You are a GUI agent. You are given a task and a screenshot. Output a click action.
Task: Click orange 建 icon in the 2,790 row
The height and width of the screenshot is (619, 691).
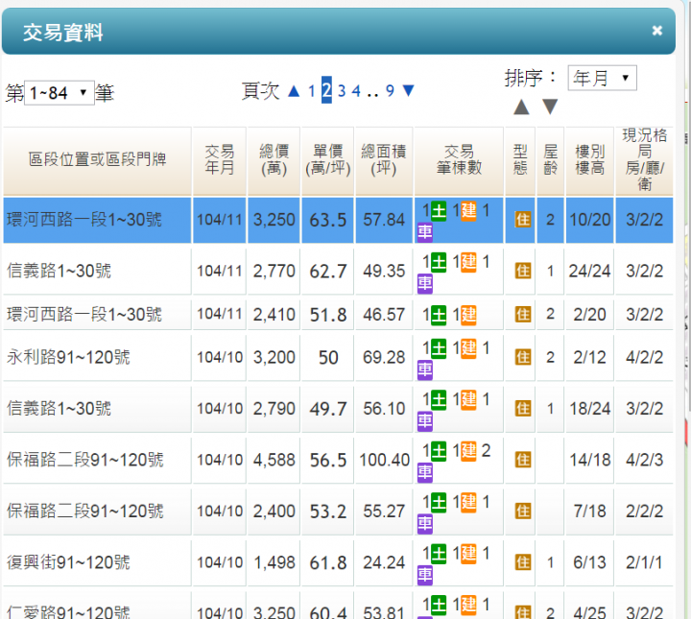[468, 400]
